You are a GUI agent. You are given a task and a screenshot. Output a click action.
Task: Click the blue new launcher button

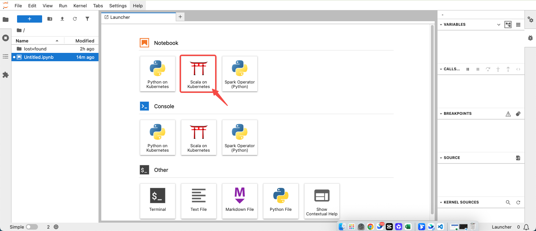pyautogui.click(x=30, y=19)
